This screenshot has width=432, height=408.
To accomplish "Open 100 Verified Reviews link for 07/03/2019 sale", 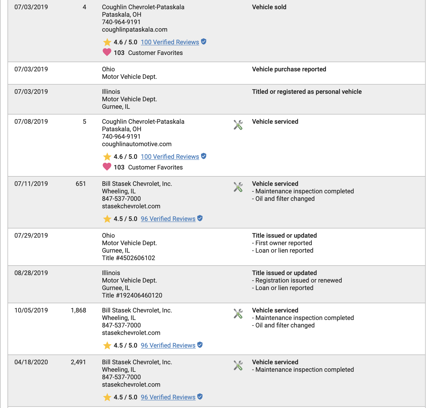I will coord(170,42).
